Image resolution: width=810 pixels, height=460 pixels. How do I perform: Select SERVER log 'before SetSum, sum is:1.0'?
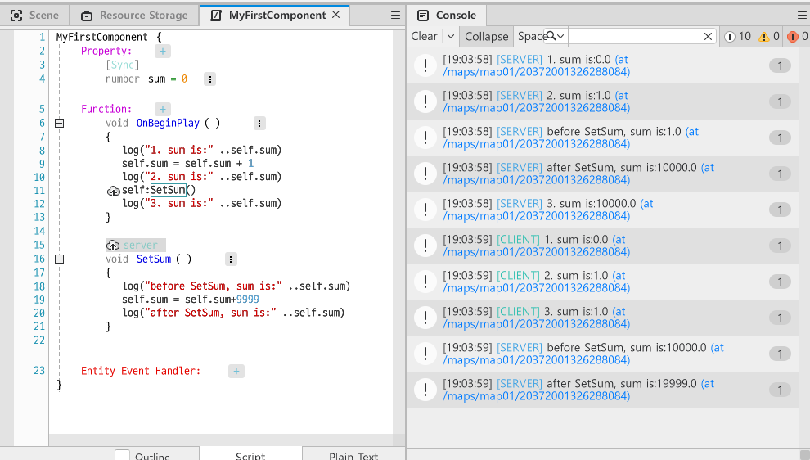602,138
